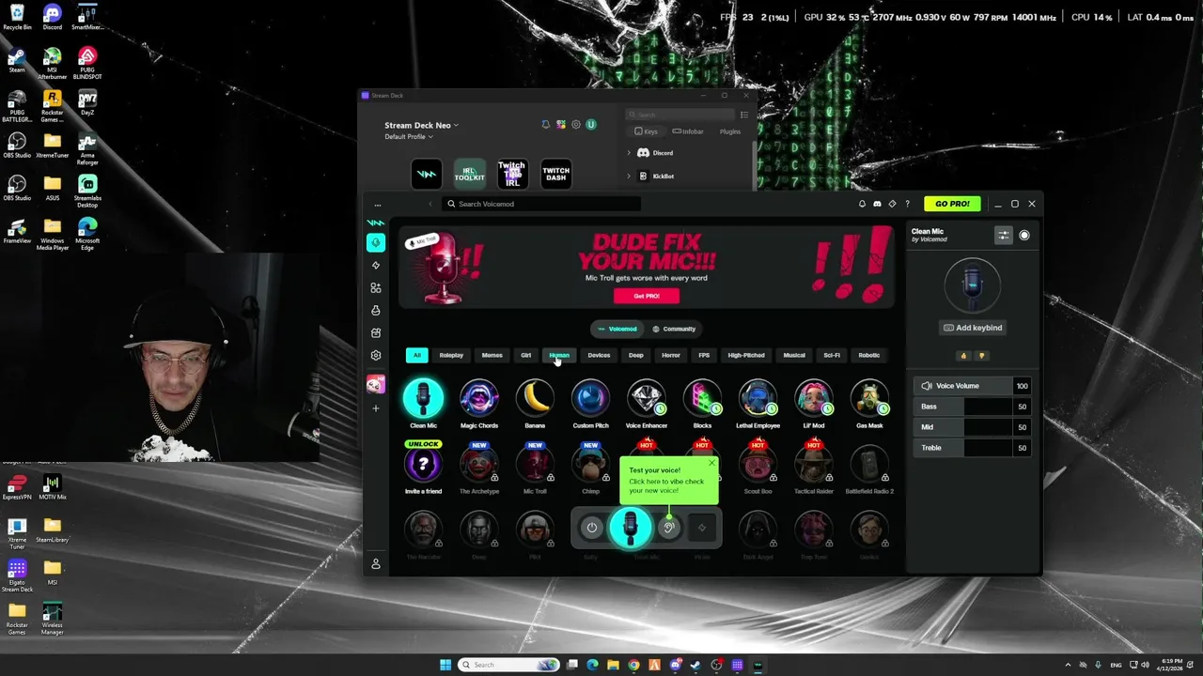This screenshot has height=676, width=1203.
Task: Open the Invite a friend unlock tile
Action: coord(423,464)
